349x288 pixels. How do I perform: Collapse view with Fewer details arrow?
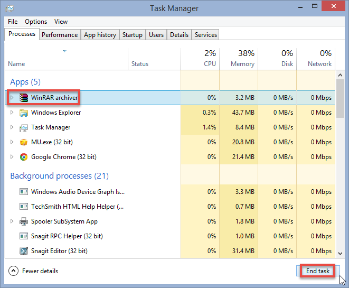[x=13, y=271]
